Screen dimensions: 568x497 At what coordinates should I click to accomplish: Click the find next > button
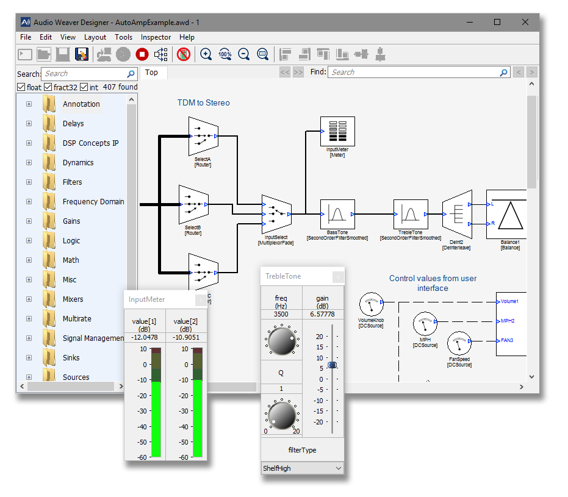click(x=531, y=72)
